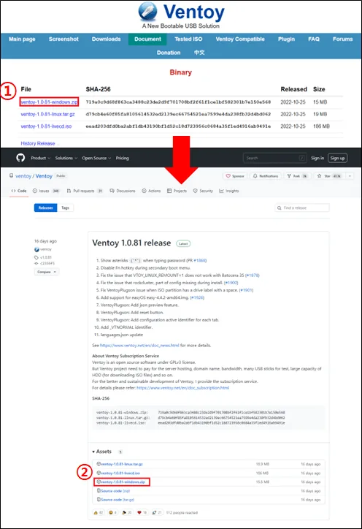
Task: Open the Issues tab
Action: tap(46, 191)
